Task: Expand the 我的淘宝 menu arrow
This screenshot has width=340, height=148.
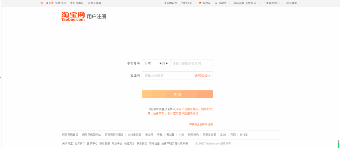Action: click(195, 3)
